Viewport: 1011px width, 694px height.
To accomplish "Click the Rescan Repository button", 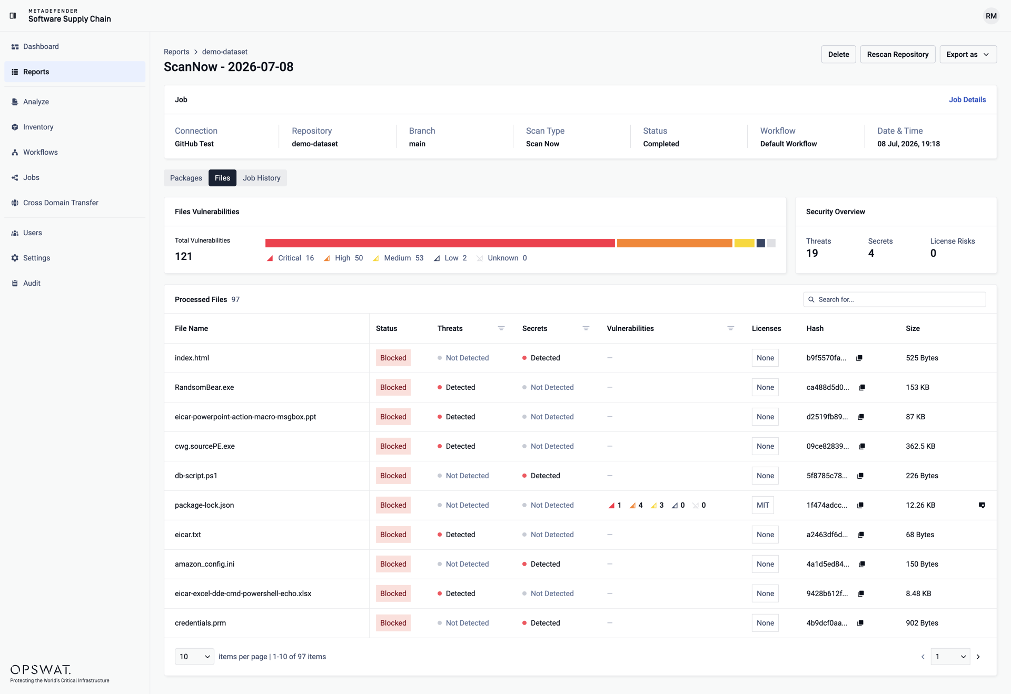I will (x=898, y=54).
